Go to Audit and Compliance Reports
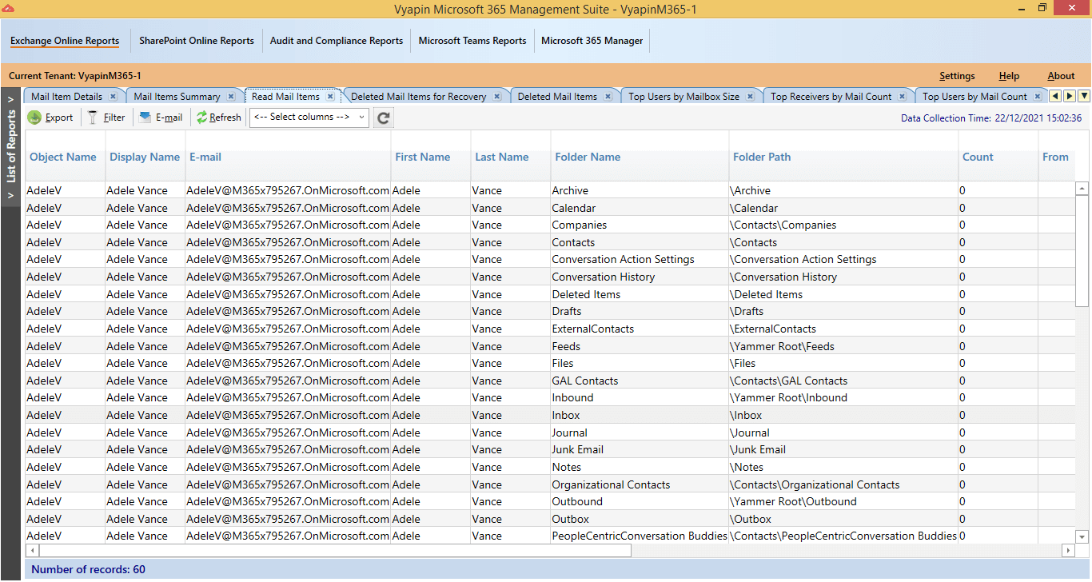The height and width of the screenshot is (582, 1092). click(x=337, y=41)
